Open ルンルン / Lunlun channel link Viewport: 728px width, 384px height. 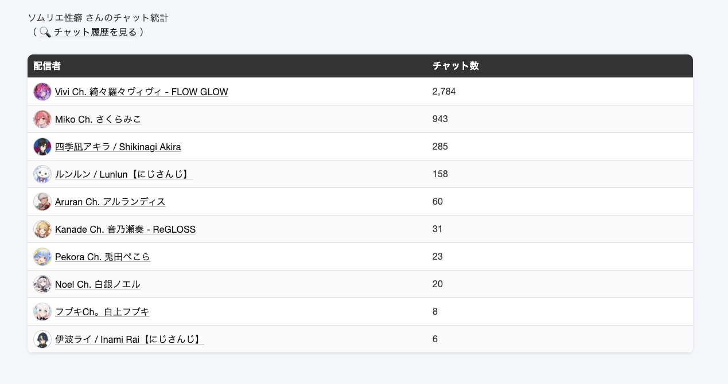123,174
